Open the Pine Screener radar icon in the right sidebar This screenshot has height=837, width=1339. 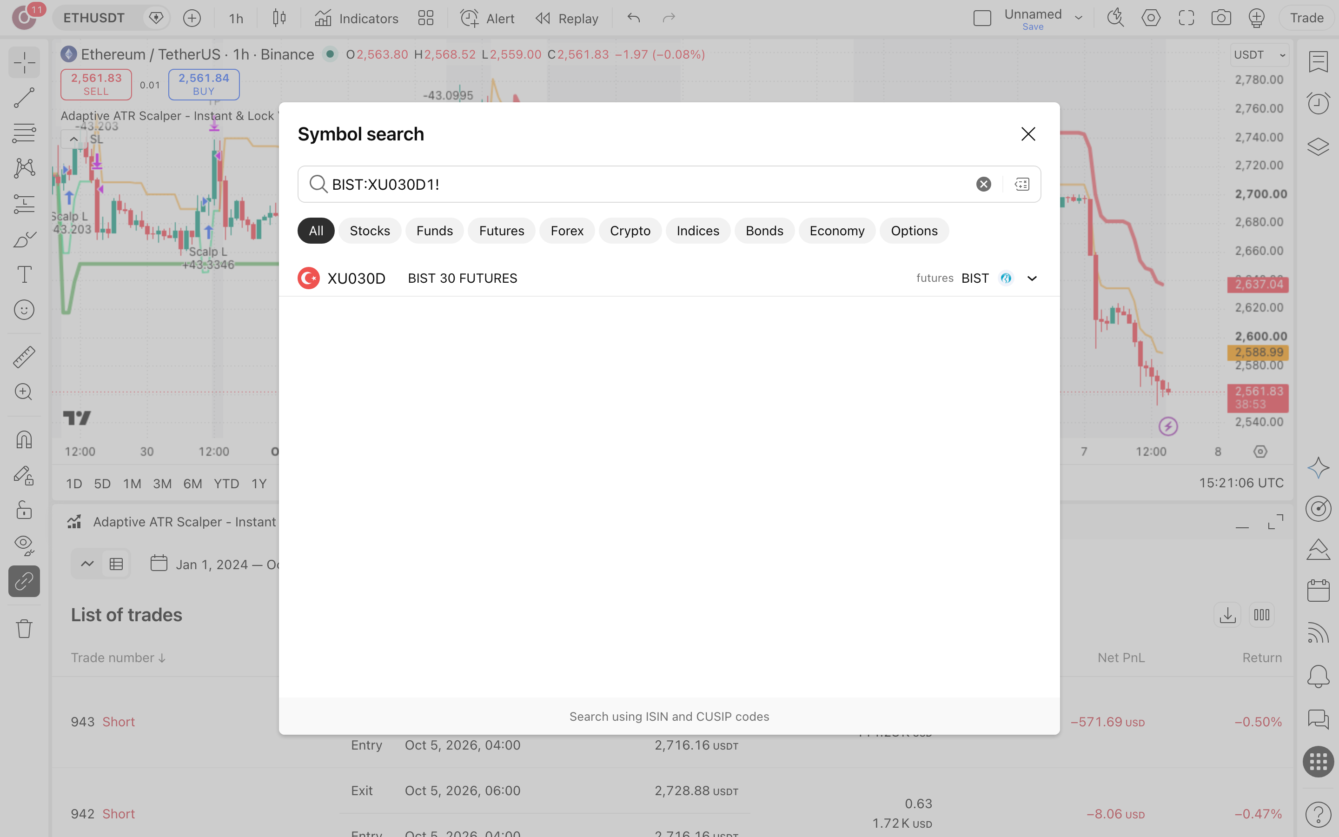[1318, 508]
